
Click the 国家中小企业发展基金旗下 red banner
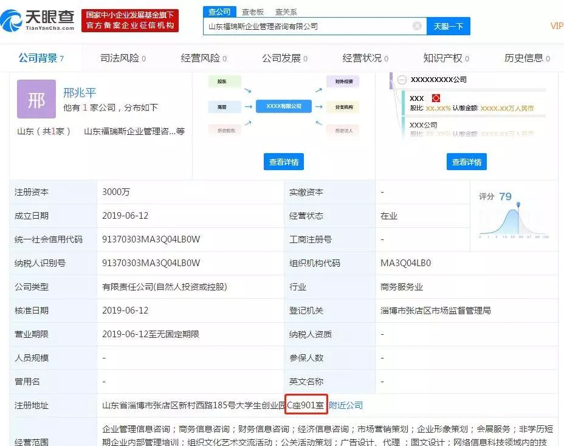(x=130, y=21)
